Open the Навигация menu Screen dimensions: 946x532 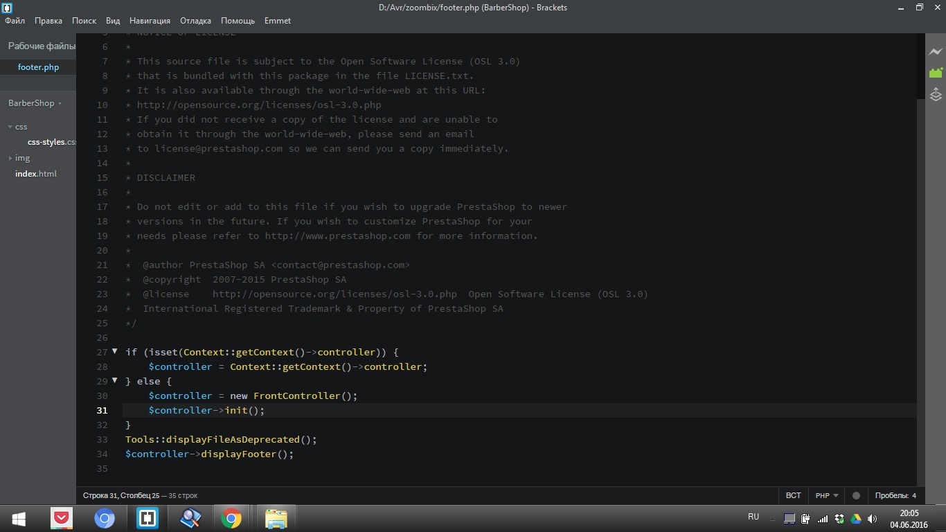click(150, 21)
